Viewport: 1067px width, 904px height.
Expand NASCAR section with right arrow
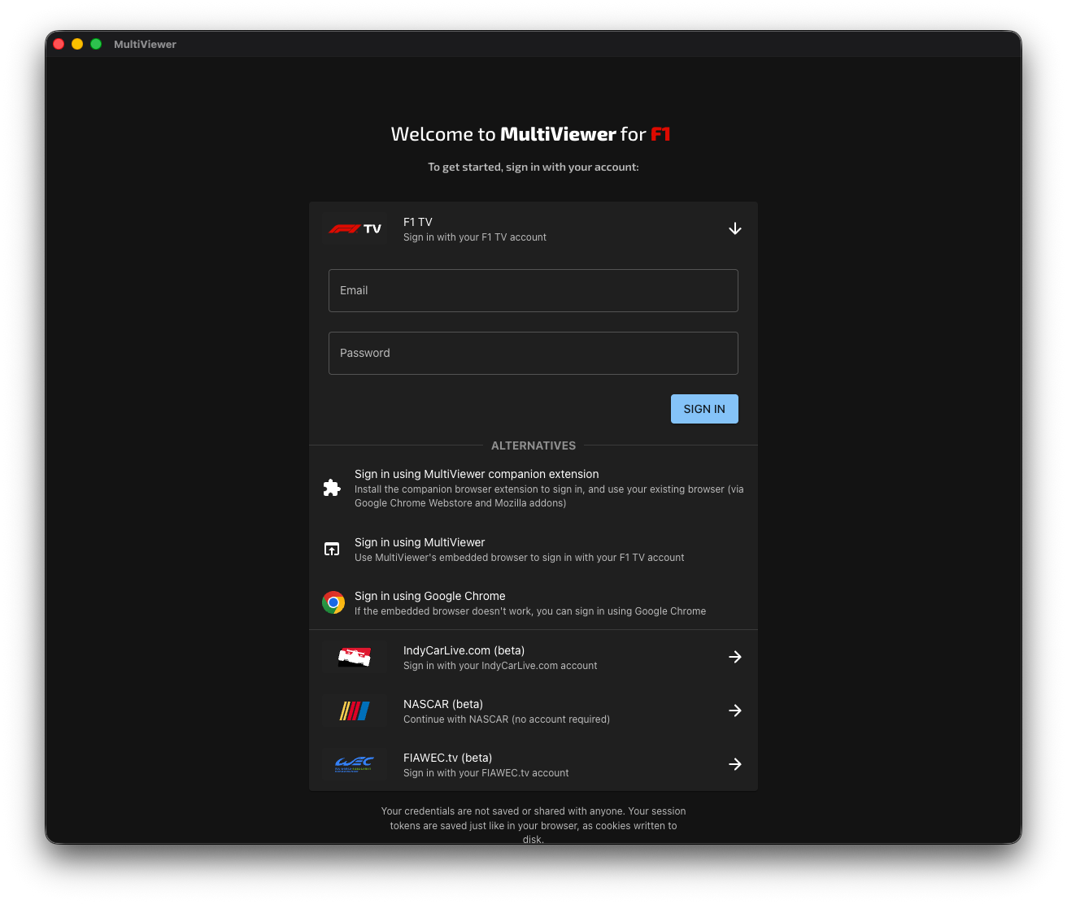(x=734, y=711)
